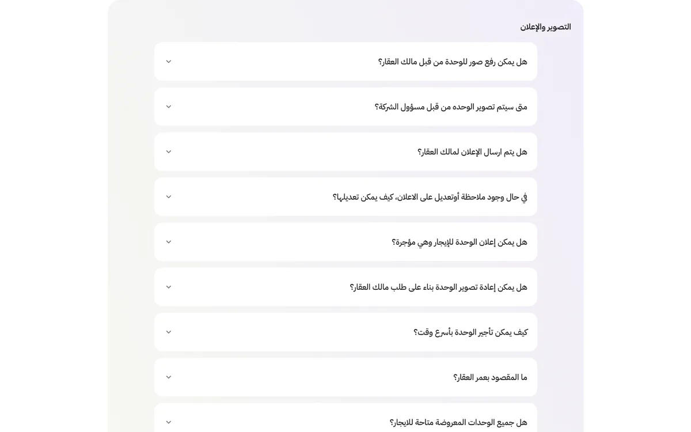
Task: Click chevron beside 'ما المقصود بعمر العقار؟'
Action: pos(169,377)
